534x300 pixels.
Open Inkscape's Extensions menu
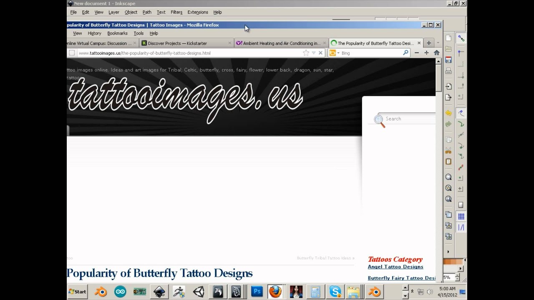tap(198, 12)
